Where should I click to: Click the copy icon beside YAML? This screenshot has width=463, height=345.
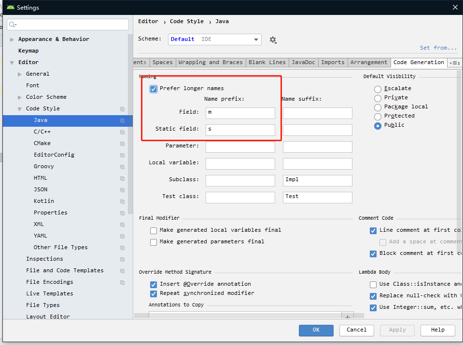[x=122, y=236]
